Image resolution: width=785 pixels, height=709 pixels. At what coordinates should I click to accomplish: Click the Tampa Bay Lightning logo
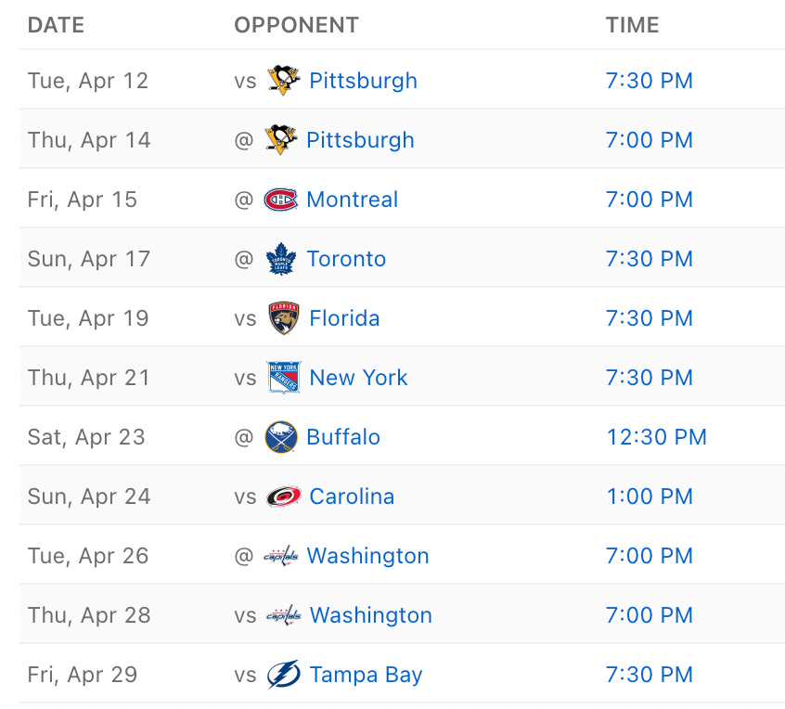(284, 674)
